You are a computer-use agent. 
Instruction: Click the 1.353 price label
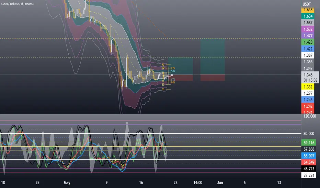tap(308, 62)
